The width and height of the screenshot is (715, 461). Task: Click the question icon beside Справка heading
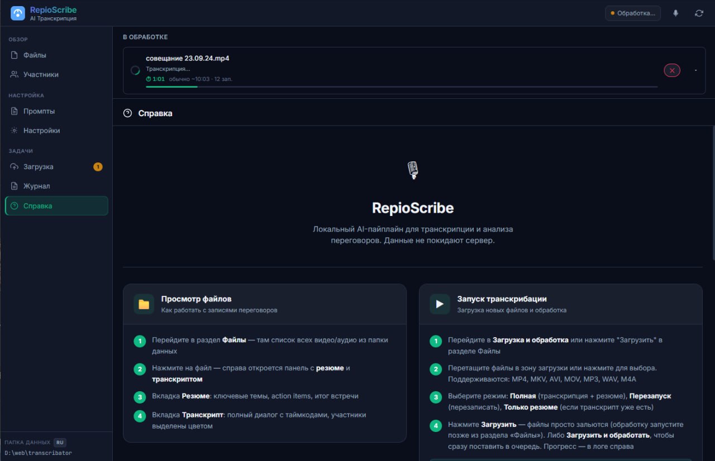[127, 113]
